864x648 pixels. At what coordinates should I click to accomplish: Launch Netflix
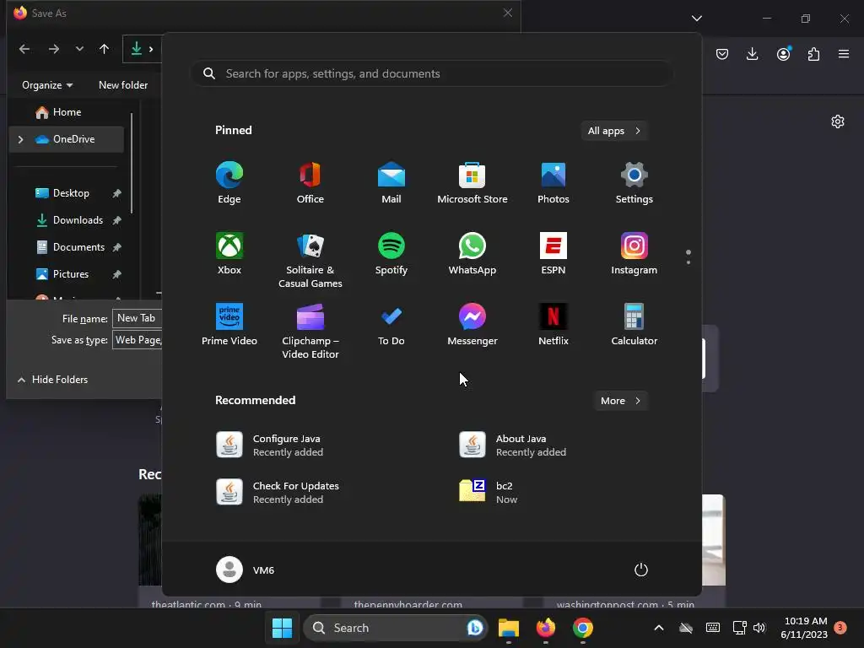pyautogui.click(x=553, y=325)
